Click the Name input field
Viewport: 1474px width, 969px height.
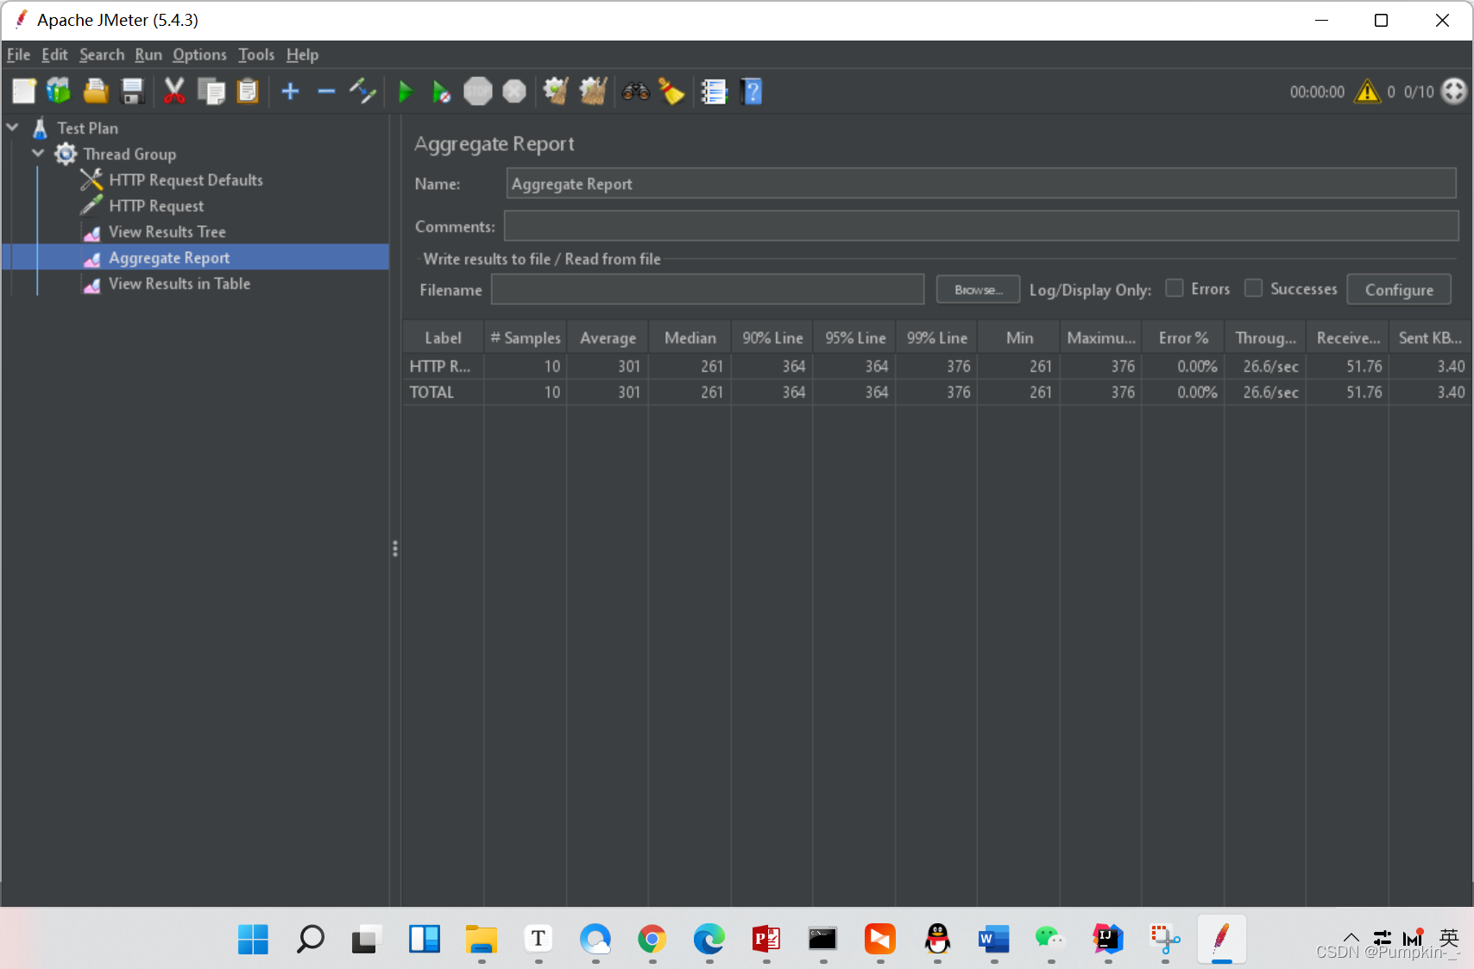981,184
